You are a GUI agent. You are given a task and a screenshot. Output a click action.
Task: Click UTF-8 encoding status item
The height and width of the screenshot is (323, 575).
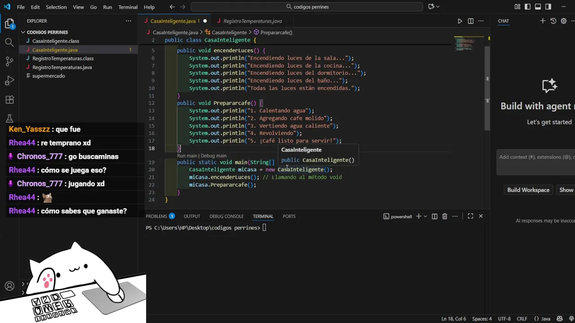coord(504,319)
